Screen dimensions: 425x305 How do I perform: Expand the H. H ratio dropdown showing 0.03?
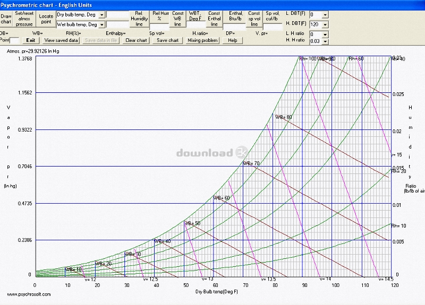click(x=325, y=41)
